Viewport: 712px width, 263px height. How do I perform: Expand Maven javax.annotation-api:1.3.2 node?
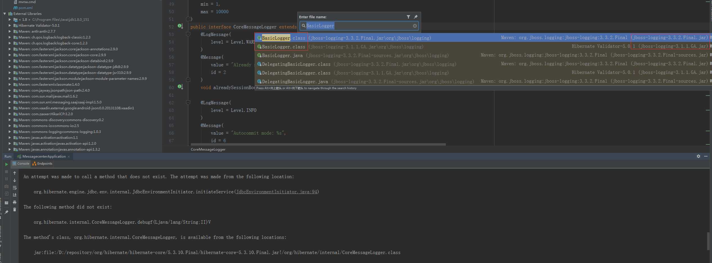pos(10,149)
